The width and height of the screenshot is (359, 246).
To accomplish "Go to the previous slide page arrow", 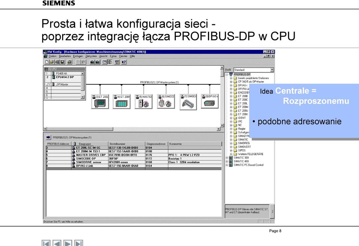I will (57, 243).
